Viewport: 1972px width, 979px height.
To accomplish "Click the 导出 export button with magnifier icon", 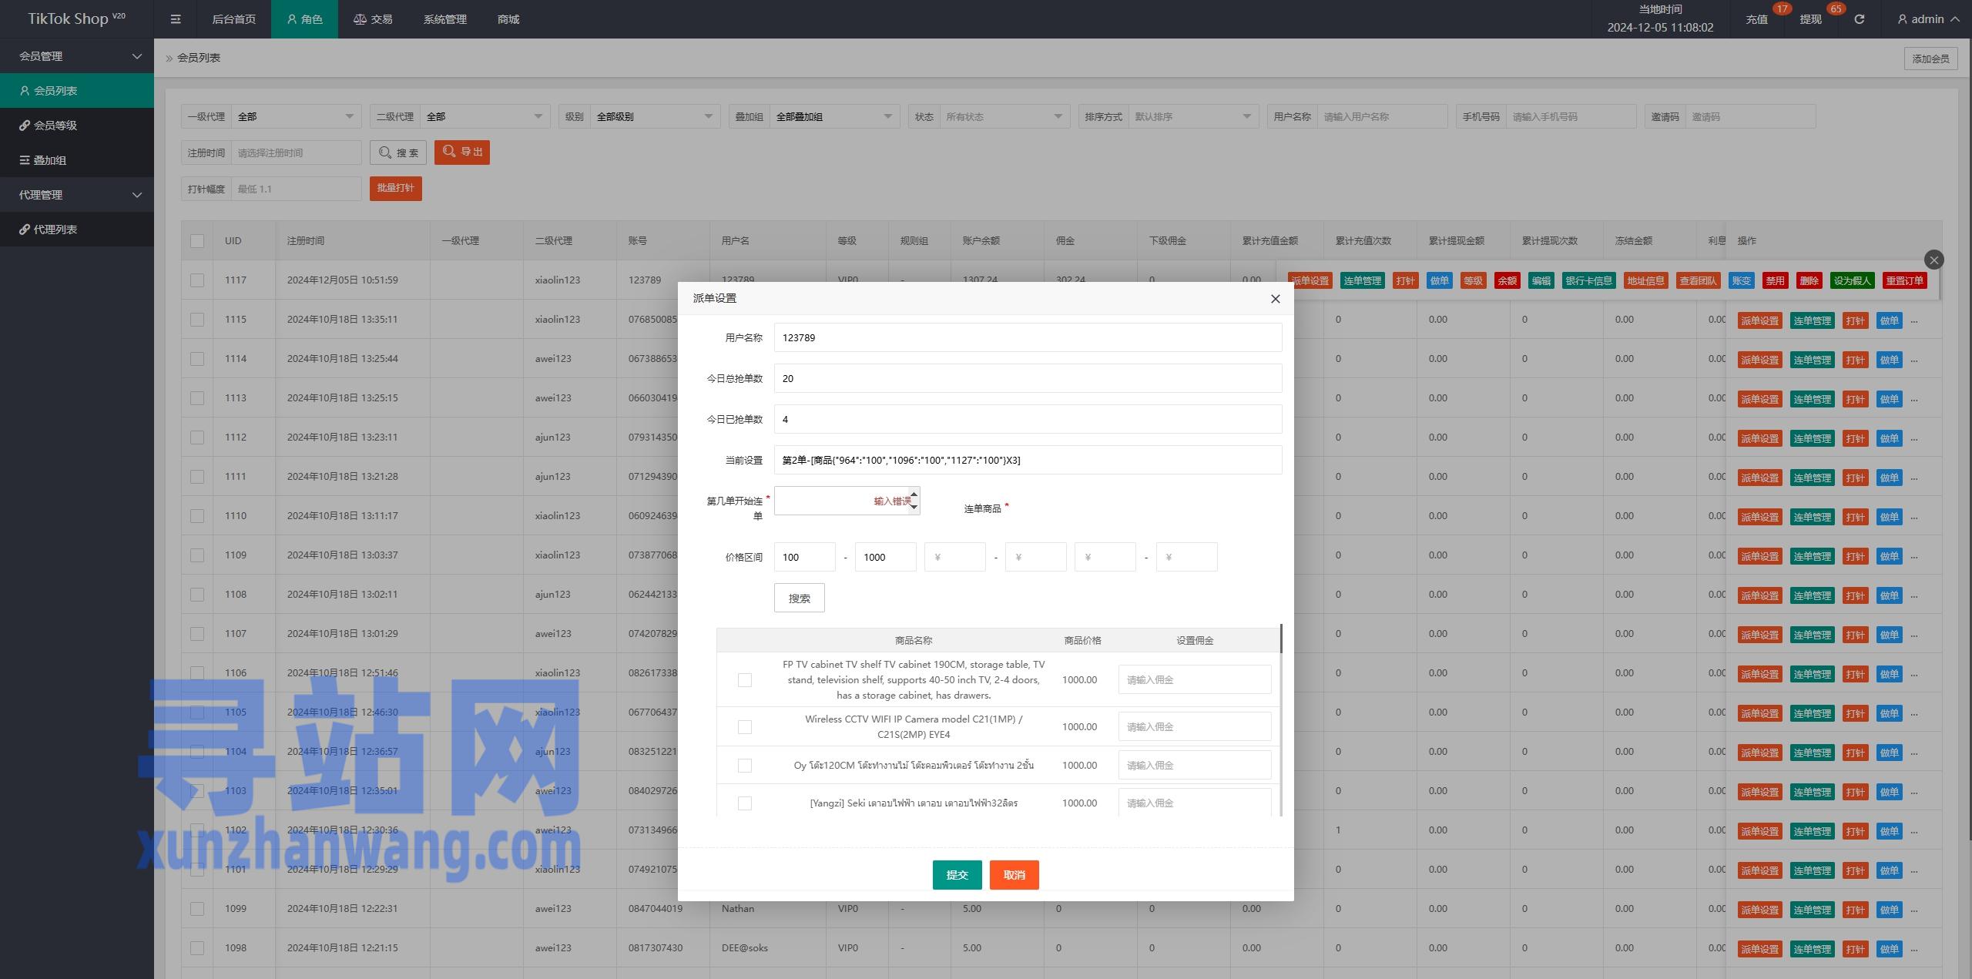I will [x=462, y=152].
